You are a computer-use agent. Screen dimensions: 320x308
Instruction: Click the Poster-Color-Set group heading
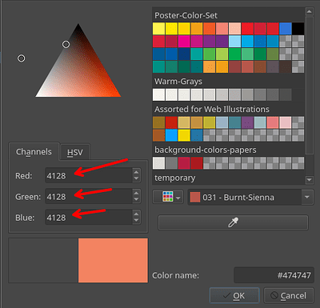tap(186, 15)
